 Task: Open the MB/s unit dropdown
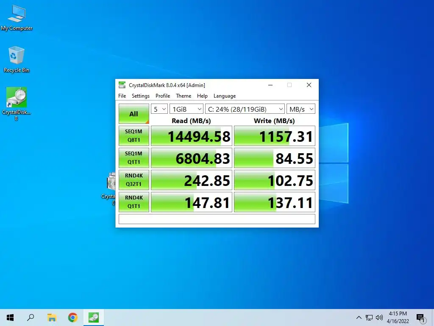pyautogui.click(x=301, y=109)
